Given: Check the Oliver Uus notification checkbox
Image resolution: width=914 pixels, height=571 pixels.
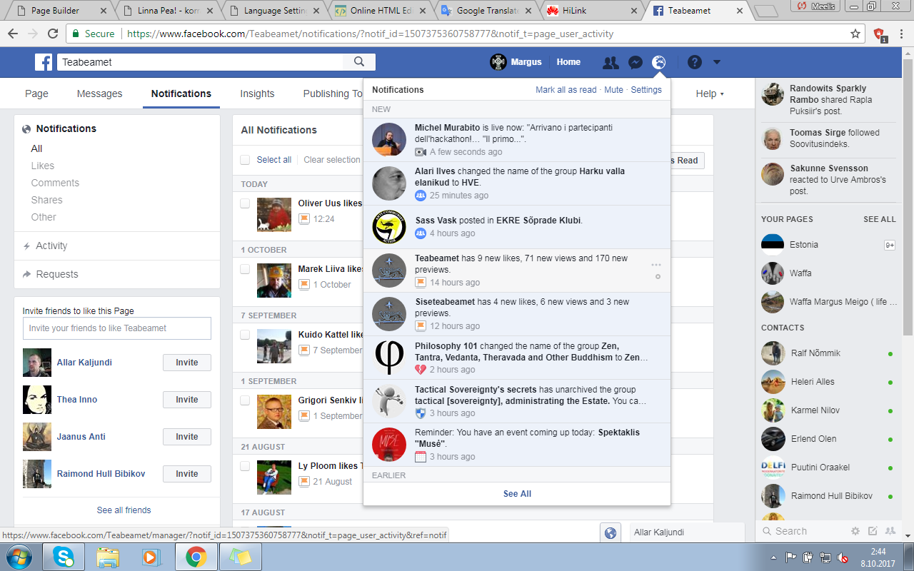Looking at the screenshot, I should point(245,203).
